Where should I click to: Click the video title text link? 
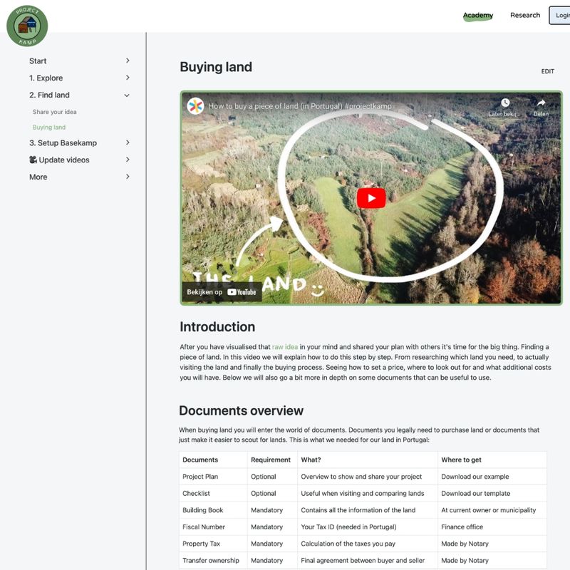point(299,106)
